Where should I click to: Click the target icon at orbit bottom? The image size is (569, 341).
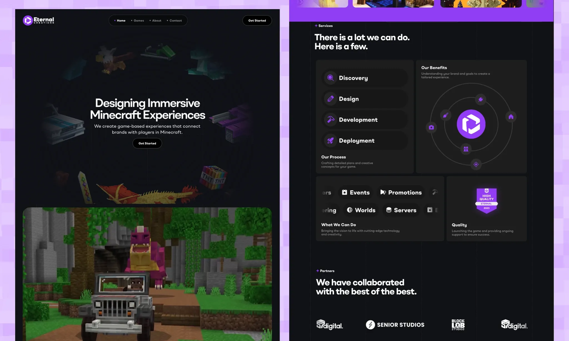tap(476, 165)
